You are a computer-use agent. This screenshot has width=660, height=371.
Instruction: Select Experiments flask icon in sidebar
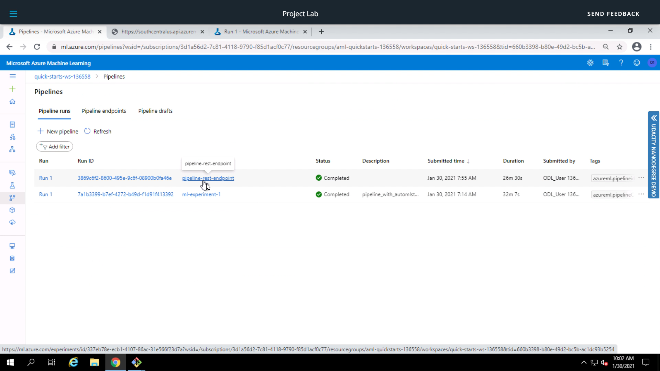click(12, 185)
